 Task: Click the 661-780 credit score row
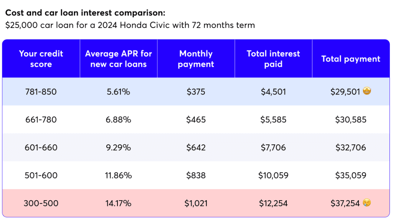[41, 120]
